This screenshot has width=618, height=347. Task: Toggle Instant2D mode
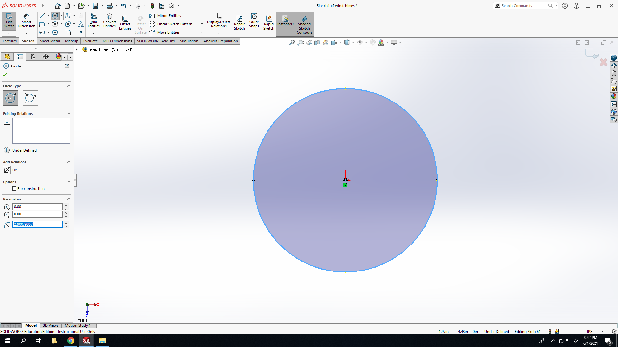point(285,24)
